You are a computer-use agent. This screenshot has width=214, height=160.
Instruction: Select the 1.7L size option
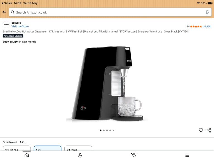click(47, 148)
